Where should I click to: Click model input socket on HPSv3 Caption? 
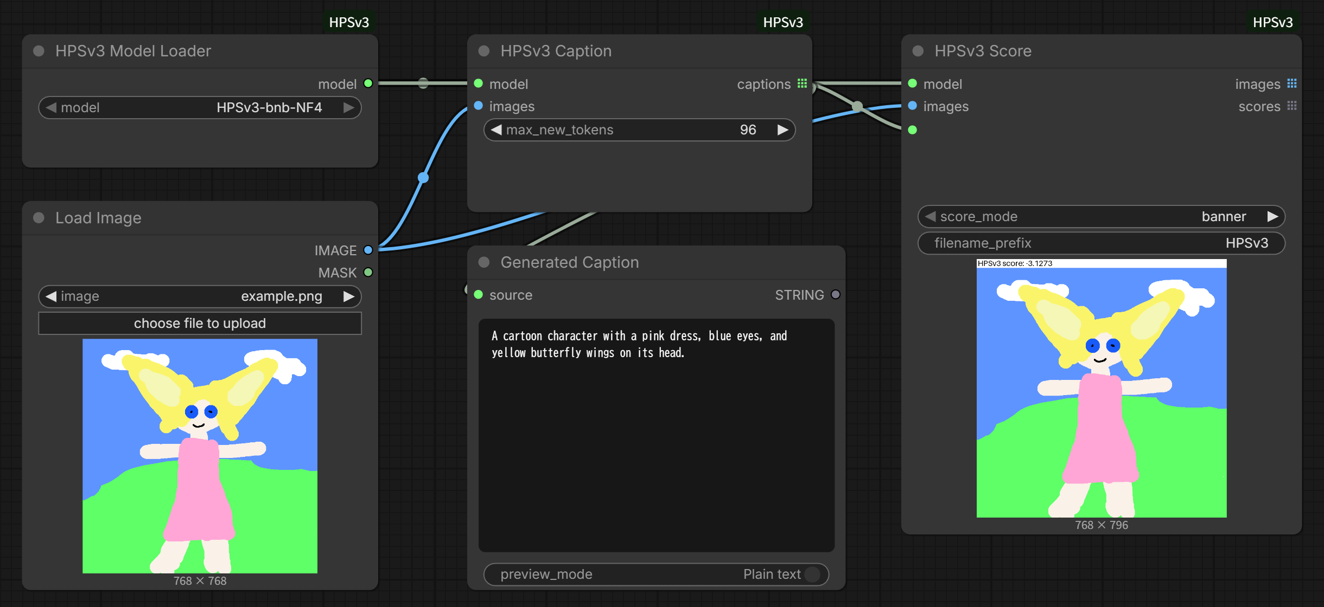[479, 83]
